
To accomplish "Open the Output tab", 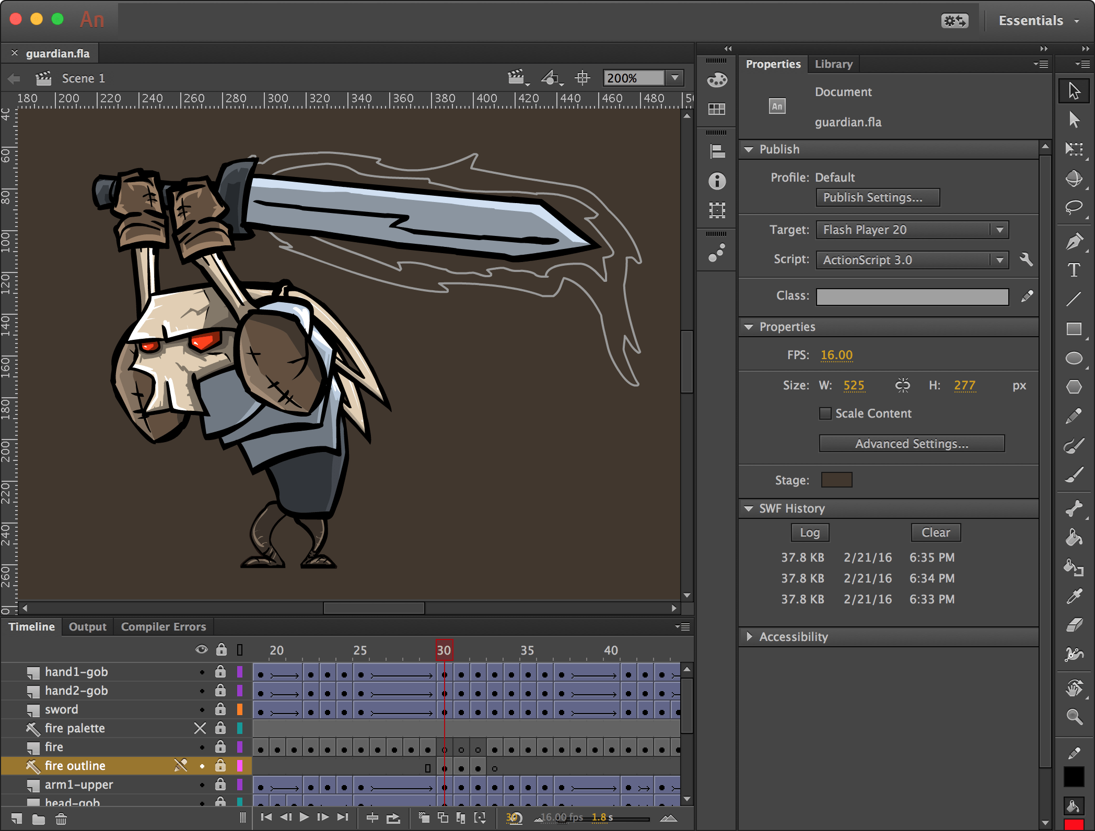I will tap(86, 626).
